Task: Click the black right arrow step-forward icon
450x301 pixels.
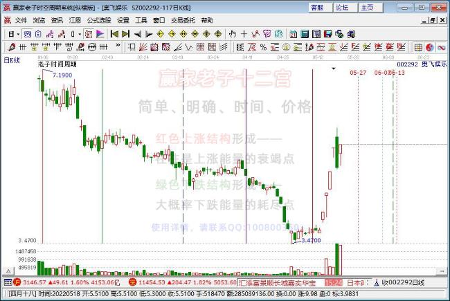Action: click(x=149, y=34)
